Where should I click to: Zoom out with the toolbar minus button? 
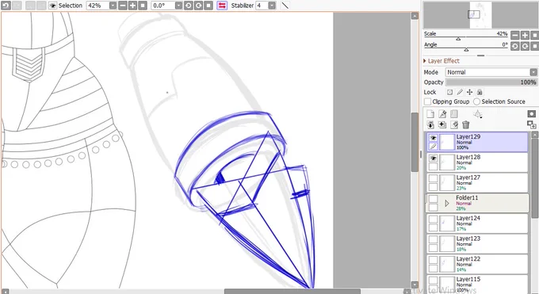click(x=123, y=6)
